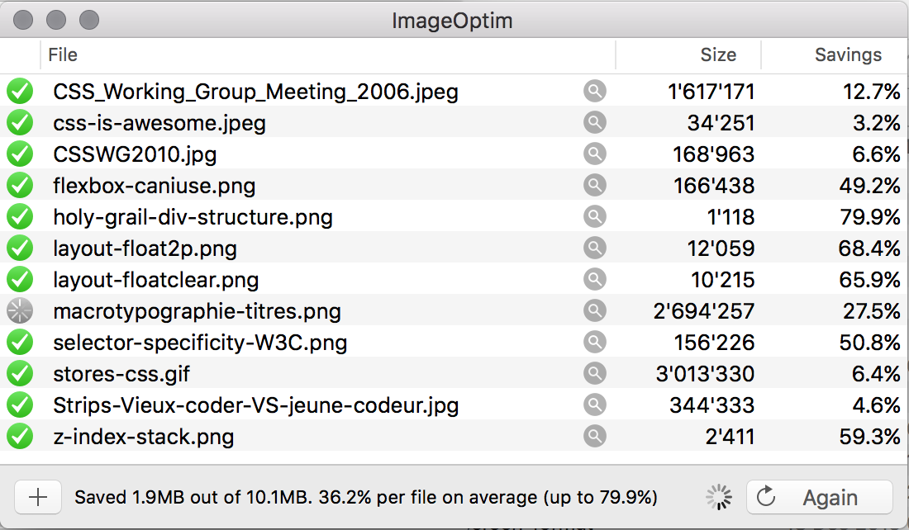Click the completed status icon for layout-float2p.png
Screen dimensions: 909x530
pos(19,248)
